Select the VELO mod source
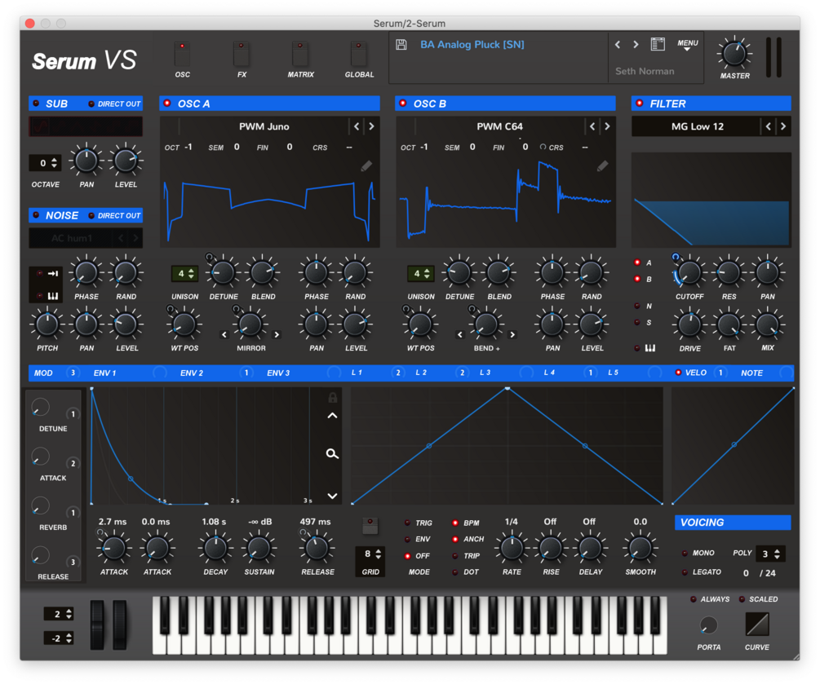 click(695, 373)
